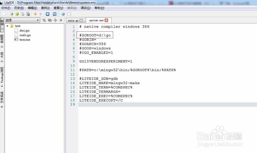The height and width of the screenshot is (153, 257).
Task: Switch to the main.go editor tab
Action: [x=74, y=20]
